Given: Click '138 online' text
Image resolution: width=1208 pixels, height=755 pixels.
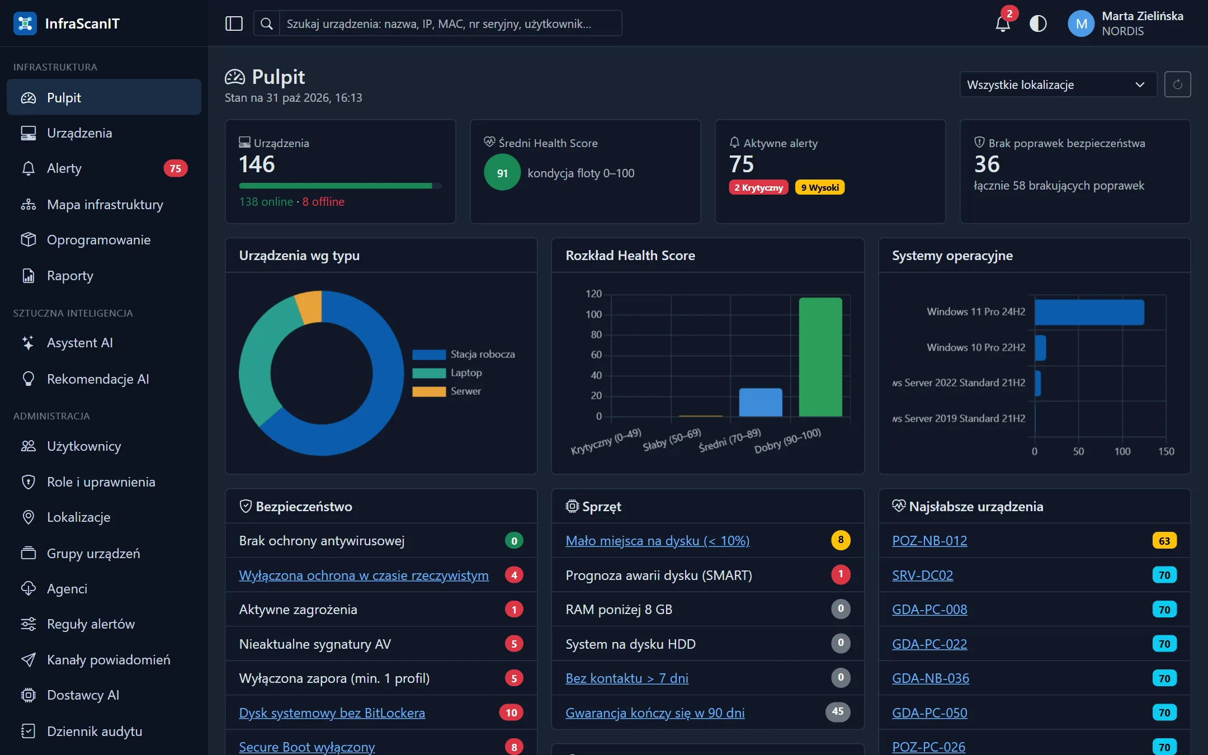Looking at the screenshot, I should [x=266, y=202].
